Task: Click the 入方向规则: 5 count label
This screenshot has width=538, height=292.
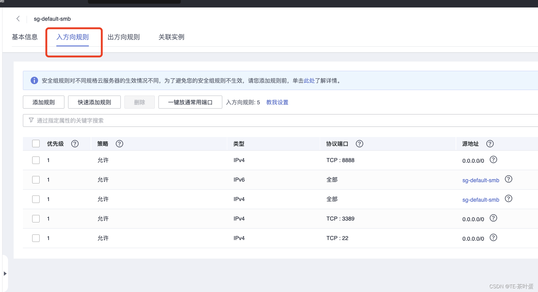Action: 243,102
